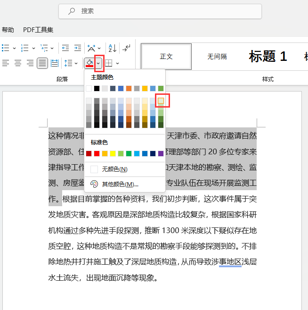The image size is (308, 310).
Task: Click the line spacing icon
Action: [68, 63]
